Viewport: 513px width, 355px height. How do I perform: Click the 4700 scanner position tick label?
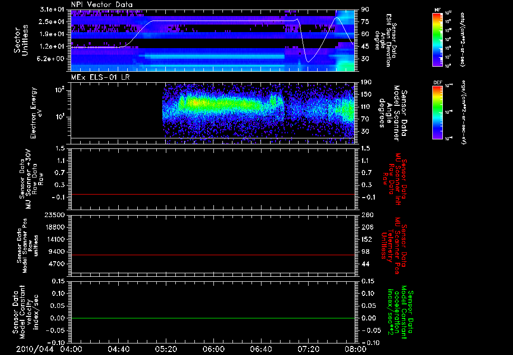click(57, 264)
